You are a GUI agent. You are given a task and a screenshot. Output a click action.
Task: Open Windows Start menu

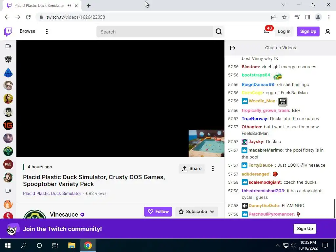coord(8,245)
